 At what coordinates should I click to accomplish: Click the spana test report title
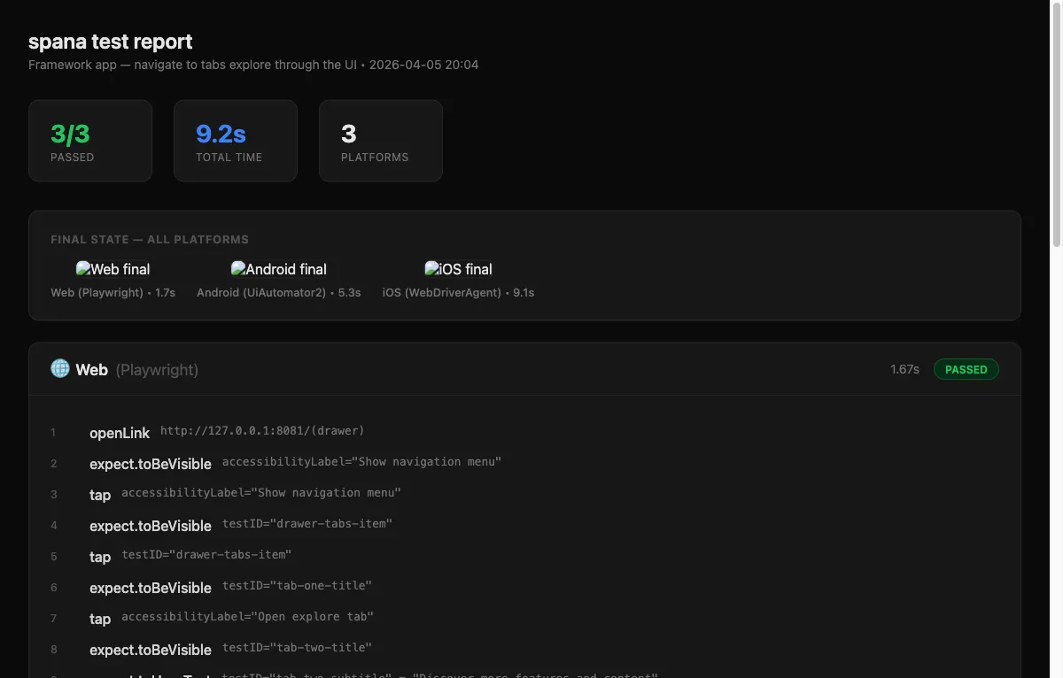click(x=110, y=42)
